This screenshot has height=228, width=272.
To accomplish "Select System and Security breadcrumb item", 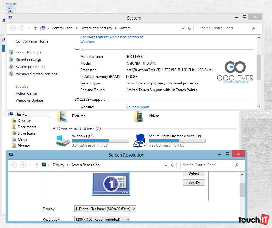I will point(96,28).
